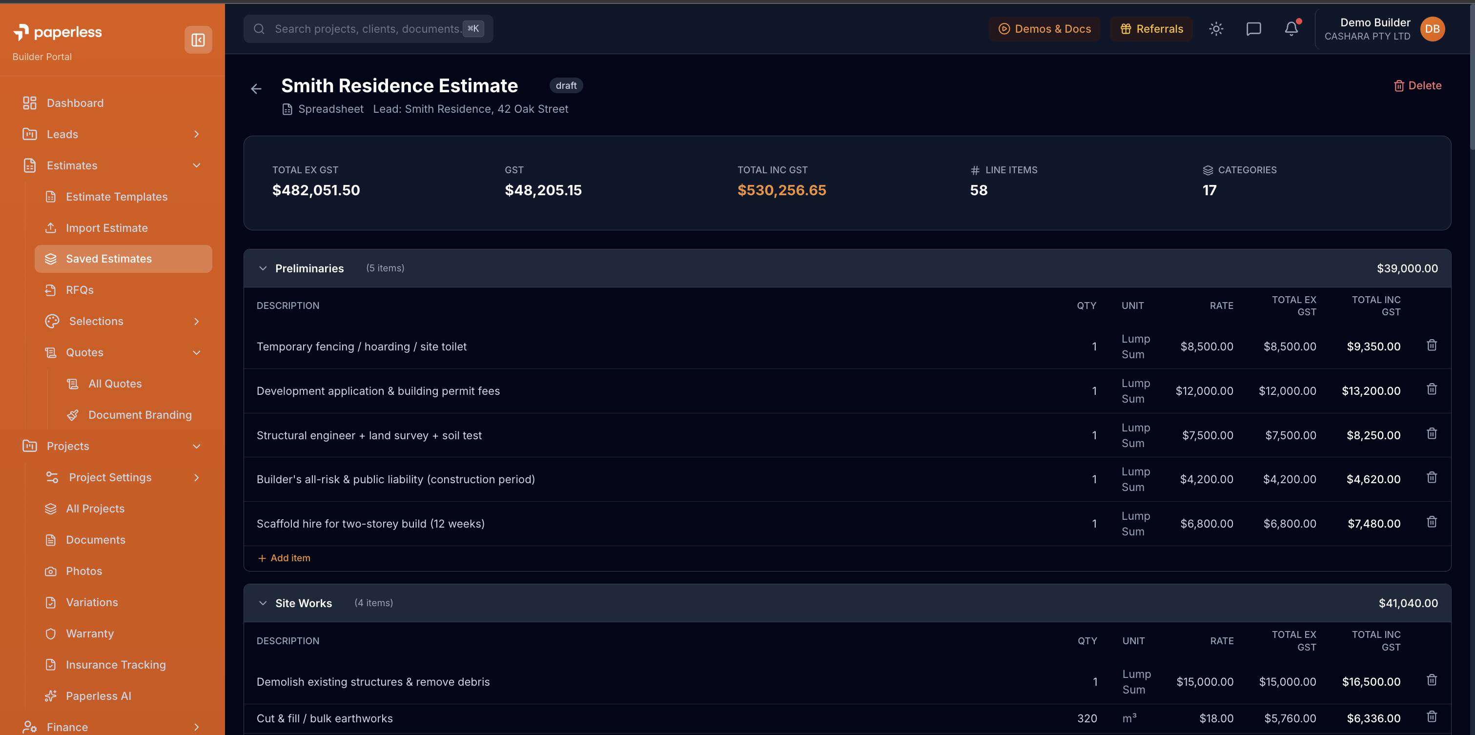Delete the Temporary fencing line item

pyautogui.click(x=1432, y=345)
